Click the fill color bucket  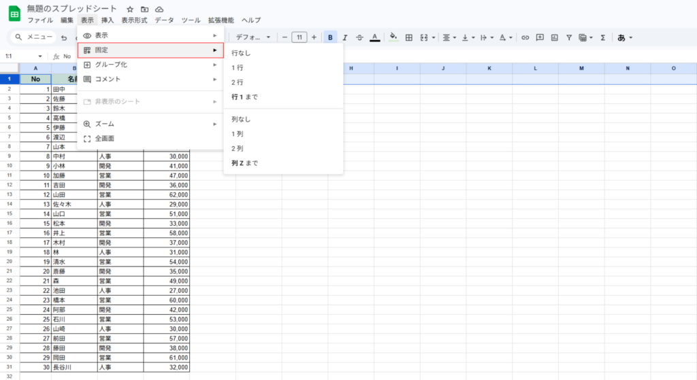coord(393,37)
